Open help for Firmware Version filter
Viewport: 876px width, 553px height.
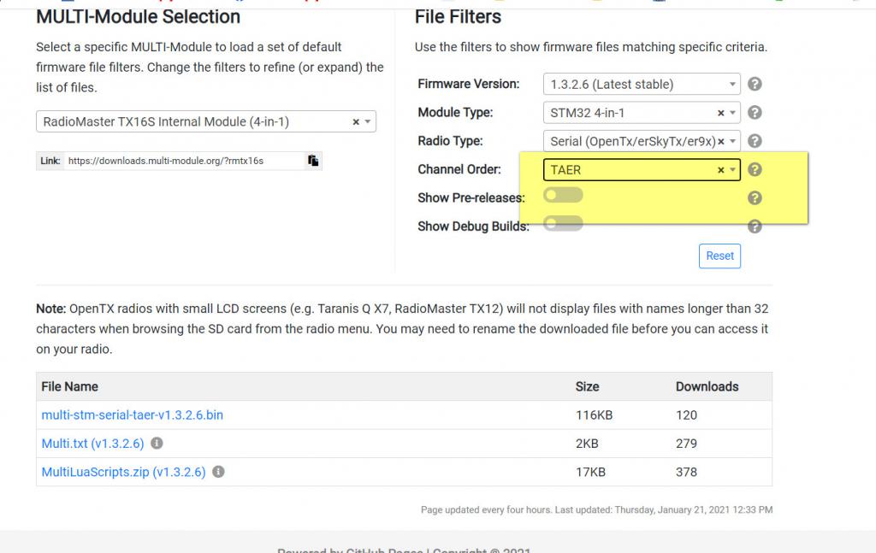tap(755, 84)
